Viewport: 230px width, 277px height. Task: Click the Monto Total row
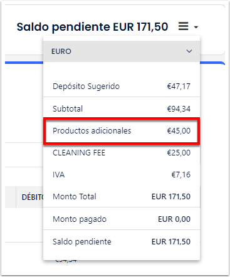click(122, 197)
